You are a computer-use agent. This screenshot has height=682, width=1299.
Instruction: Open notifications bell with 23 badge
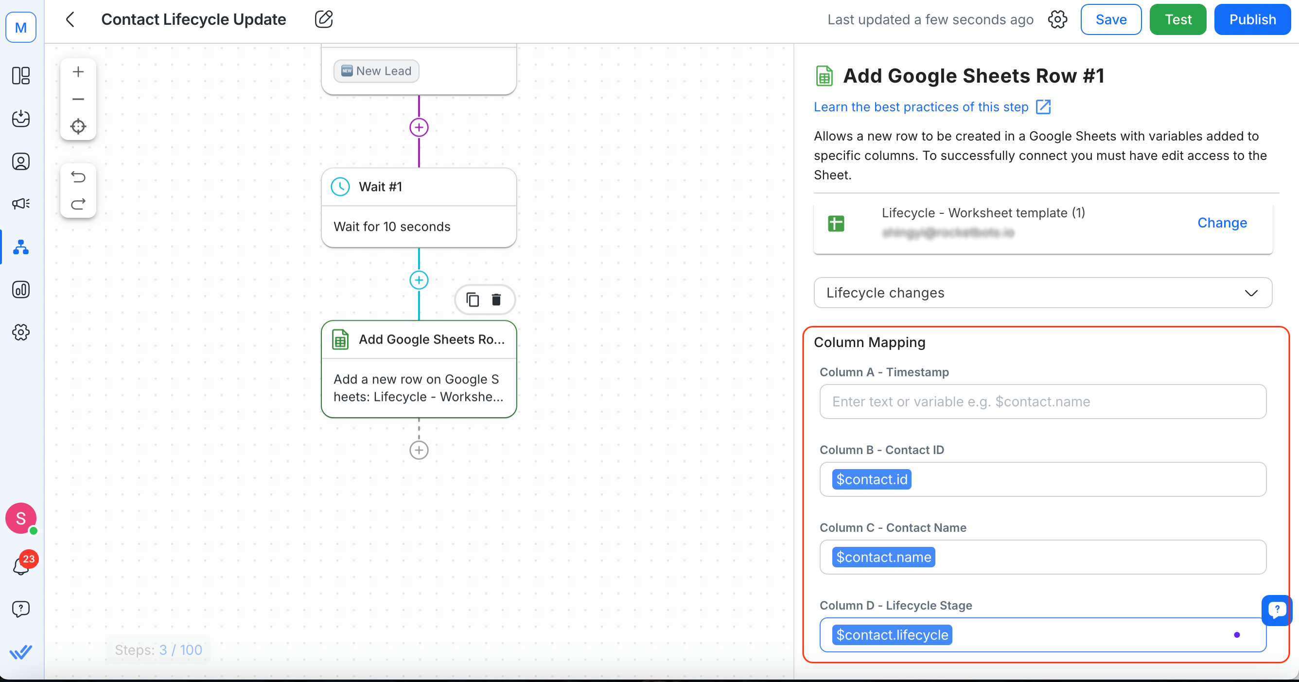click(21, 566)
